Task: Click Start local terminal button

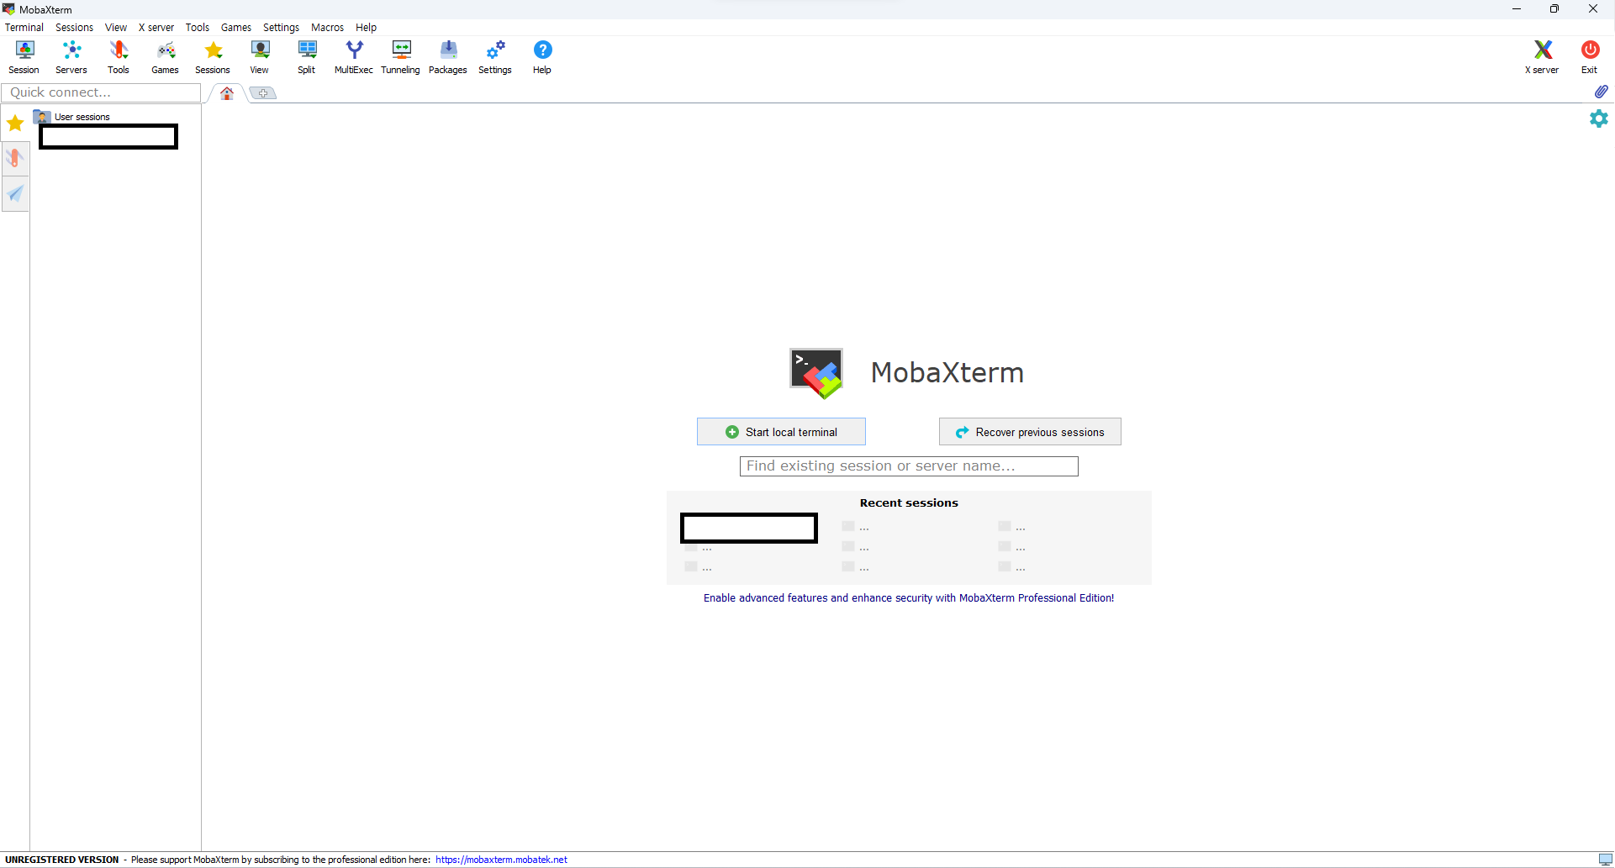Action: click(x=781, y=432)
